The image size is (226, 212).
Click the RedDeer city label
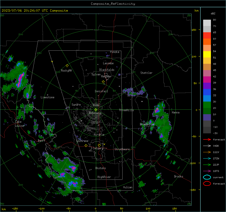pyautogui.click(x=106, y=76)
